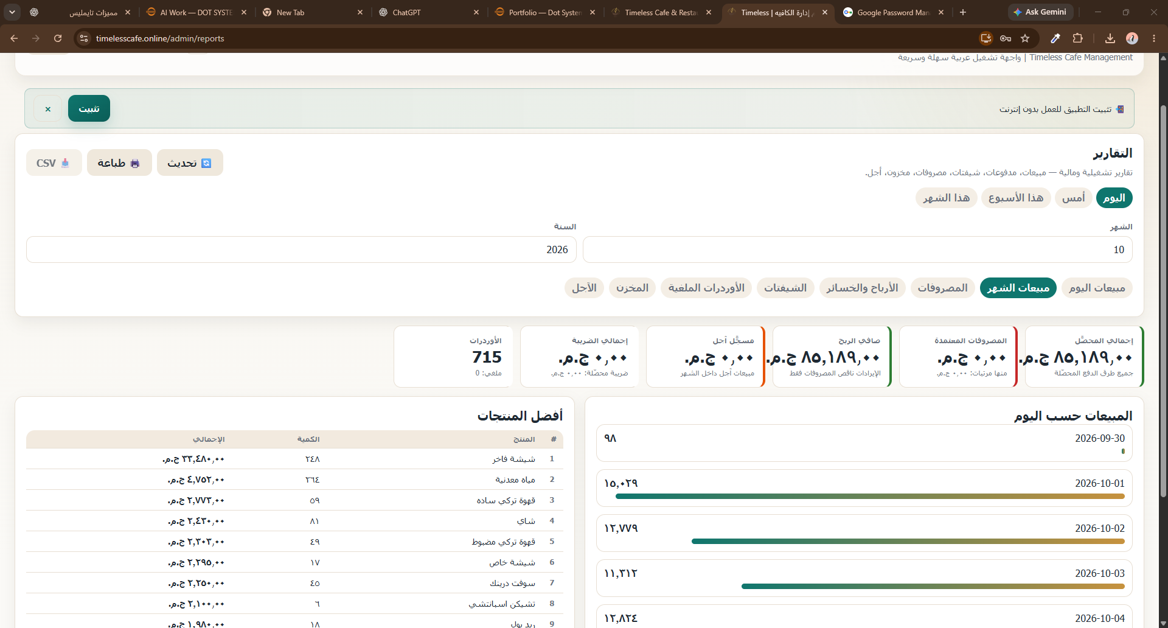Image resolution: width=1168 pixels, height=628 pixels.
Task: Click the 2026-10-01 sales progress bar
Action: click(x=870, y=496)
